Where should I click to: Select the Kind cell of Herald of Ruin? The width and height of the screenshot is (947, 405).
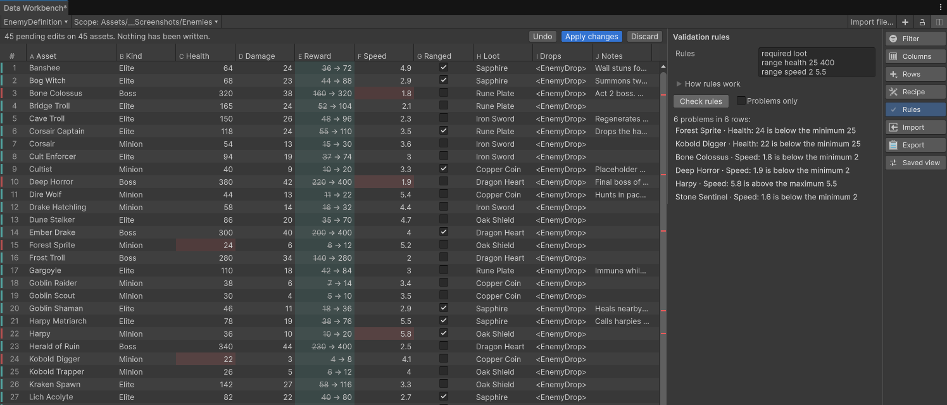[x=146, y=346]
